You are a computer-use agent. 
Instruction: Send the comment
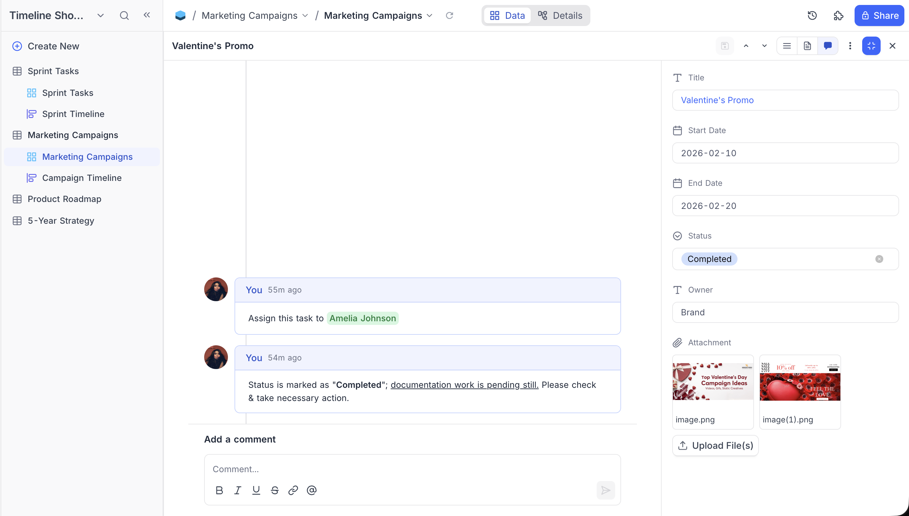(606, 490)
